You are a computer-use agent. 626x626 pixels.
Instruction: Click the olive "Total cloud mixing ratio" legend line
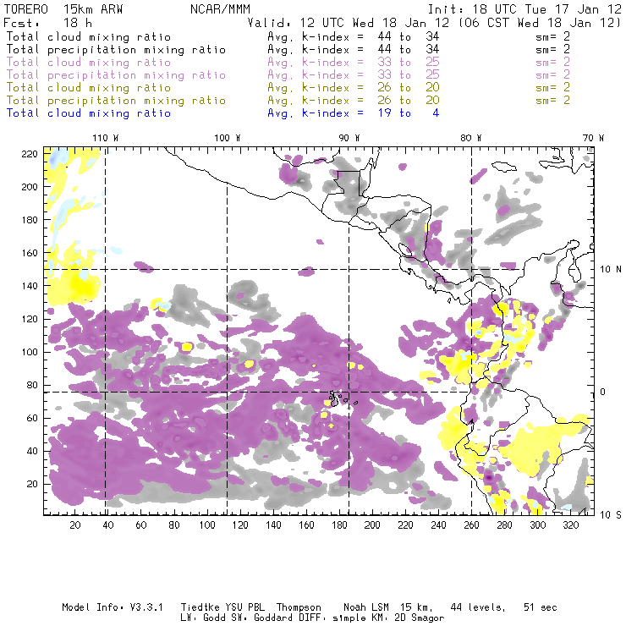coord(89,88)
